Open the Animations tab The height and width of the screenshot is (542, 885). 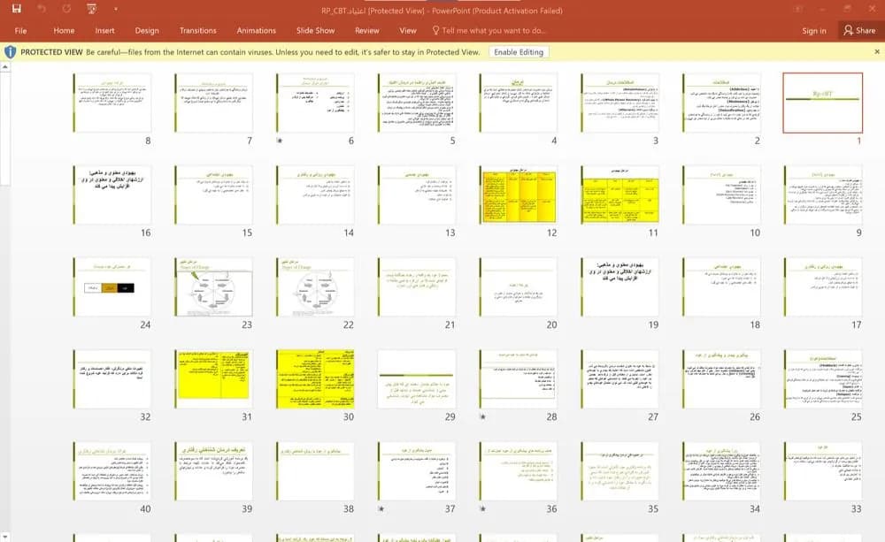pos(257,30)
